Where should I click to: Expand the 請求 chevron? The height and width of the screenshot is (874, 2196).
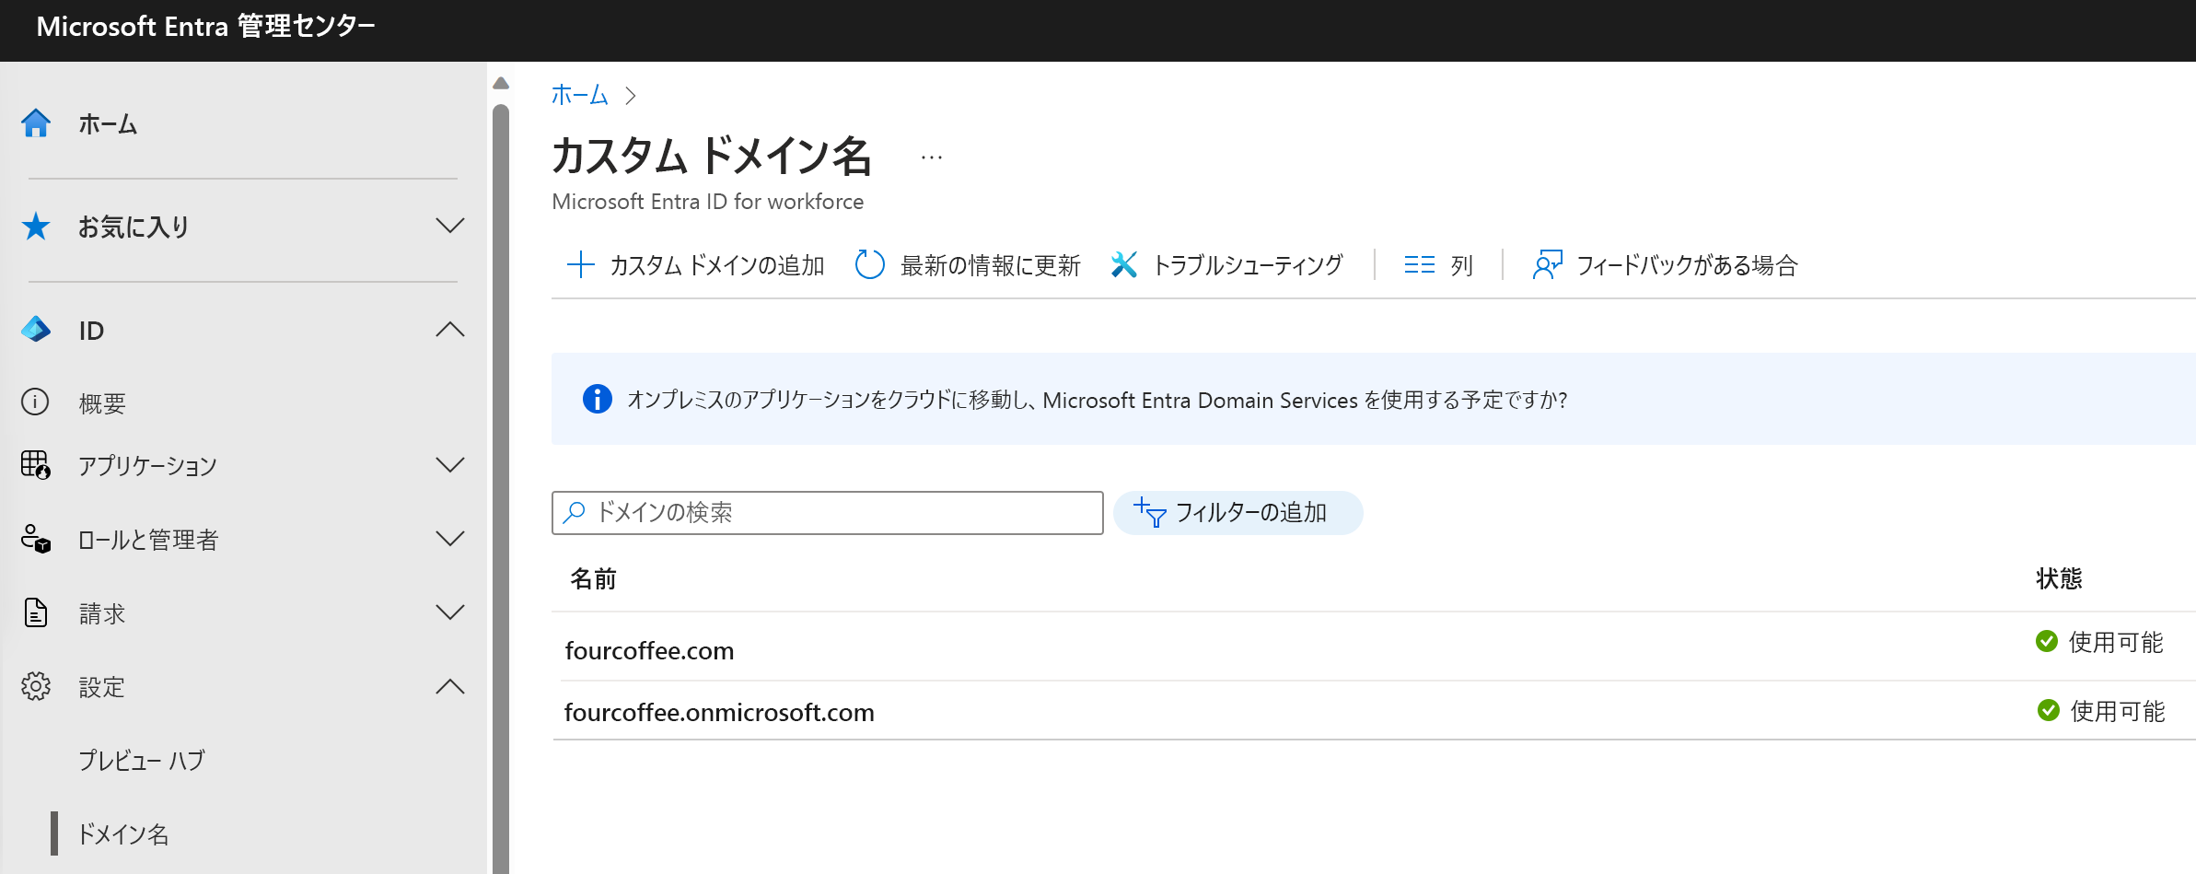point(449,612)
